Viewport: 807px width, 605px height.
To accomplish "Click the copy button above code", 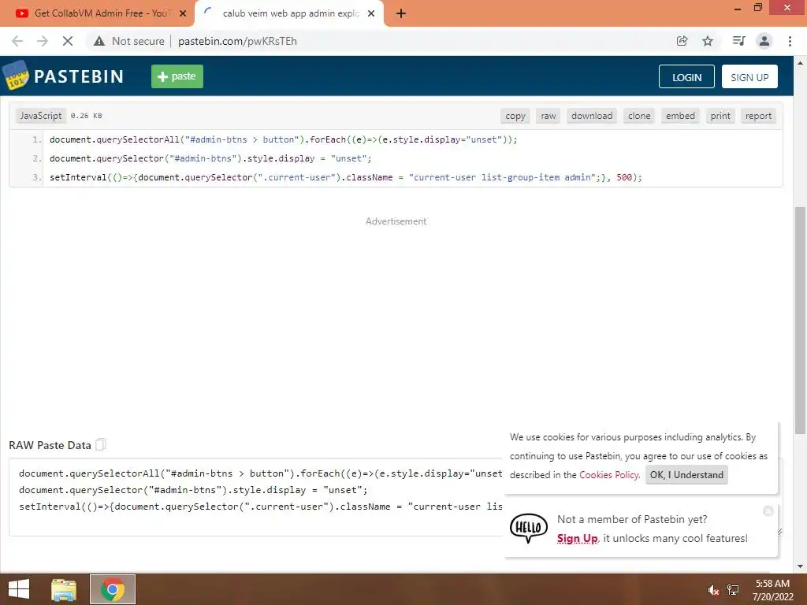I will click(515, 116).
